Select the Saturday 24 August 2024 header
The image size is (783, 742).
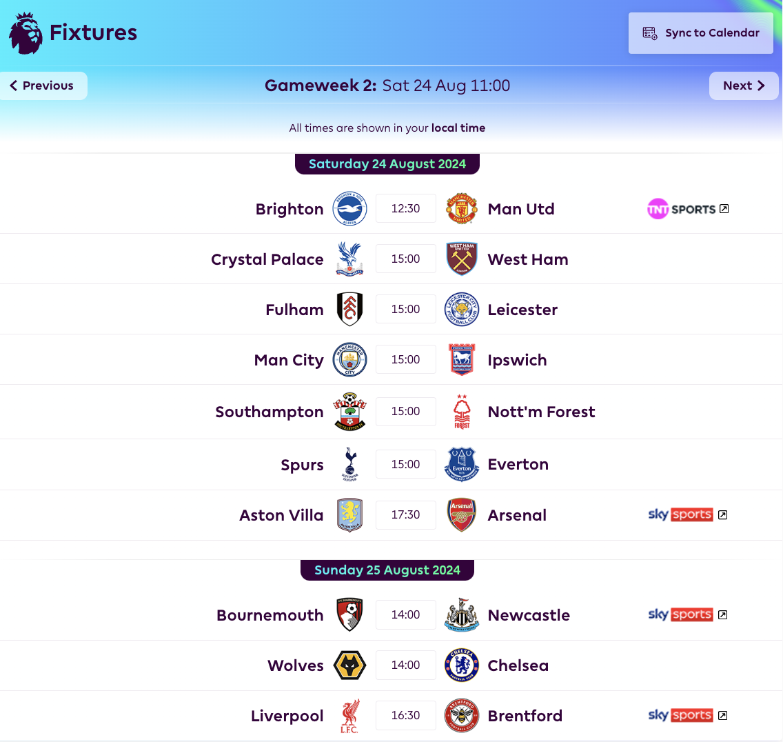387,163
